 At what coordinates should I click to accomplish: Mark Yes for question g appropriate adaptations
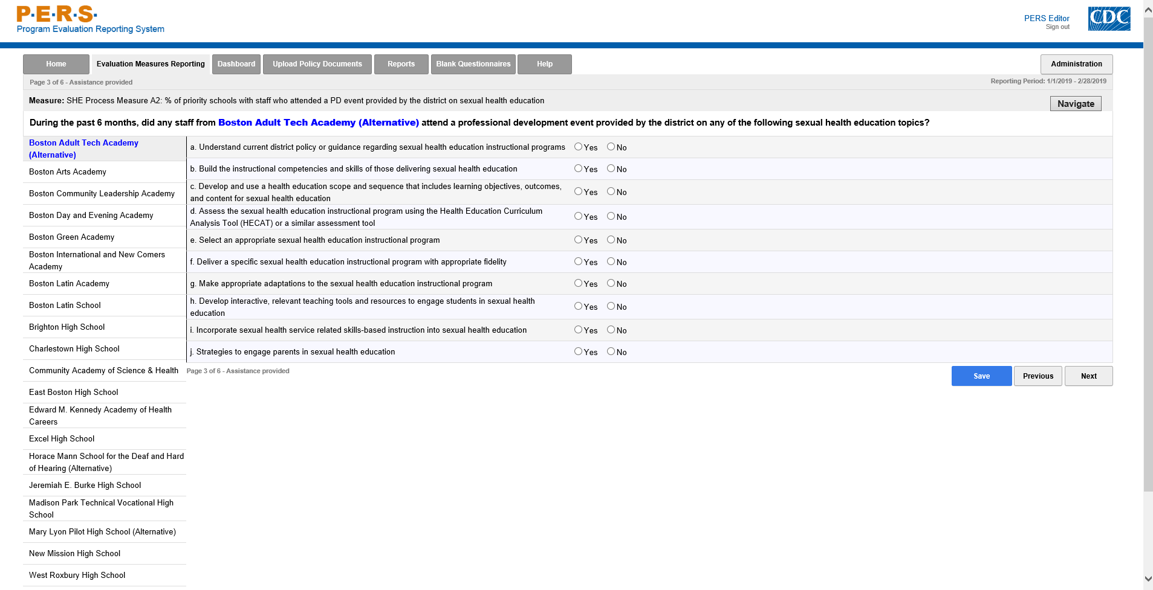(x=579, y=283)
